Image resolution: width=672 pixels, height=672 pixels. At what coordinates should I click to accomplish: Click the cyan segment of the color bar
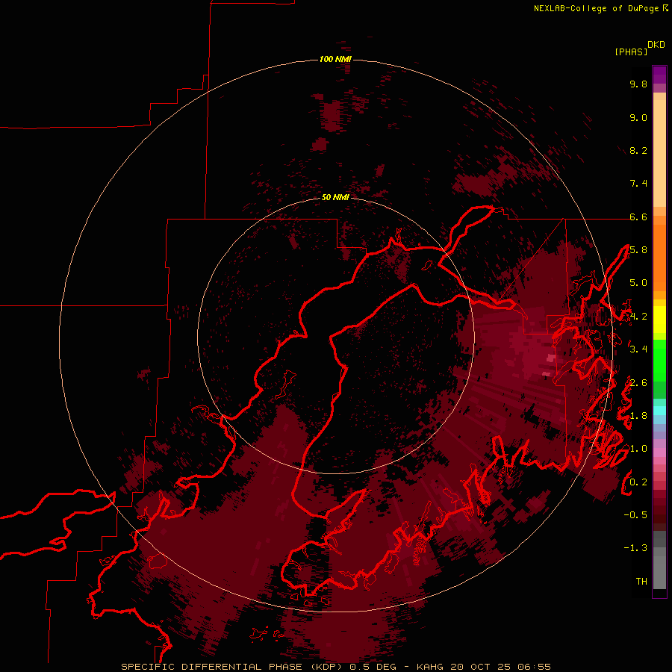point(659,410)
